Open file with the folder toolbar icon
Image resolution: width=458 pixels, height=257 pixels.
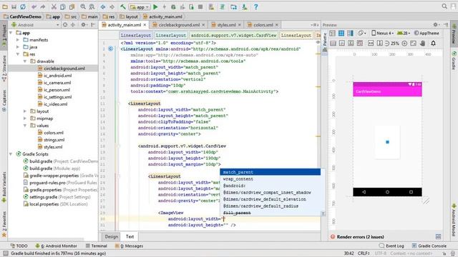5,6
